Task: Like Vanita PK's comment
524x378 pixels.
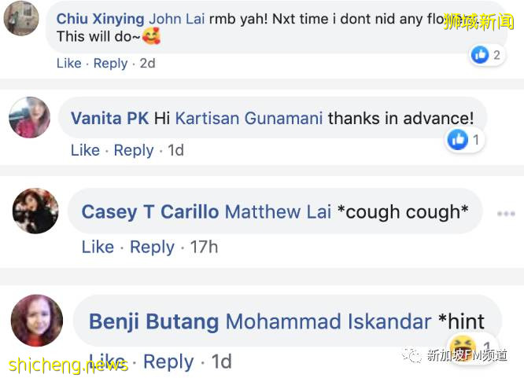Action: pyautogui.click(x=85, y=150)
